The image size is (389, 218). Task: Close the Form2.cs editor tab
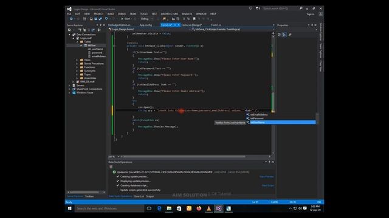pos(179,25)
